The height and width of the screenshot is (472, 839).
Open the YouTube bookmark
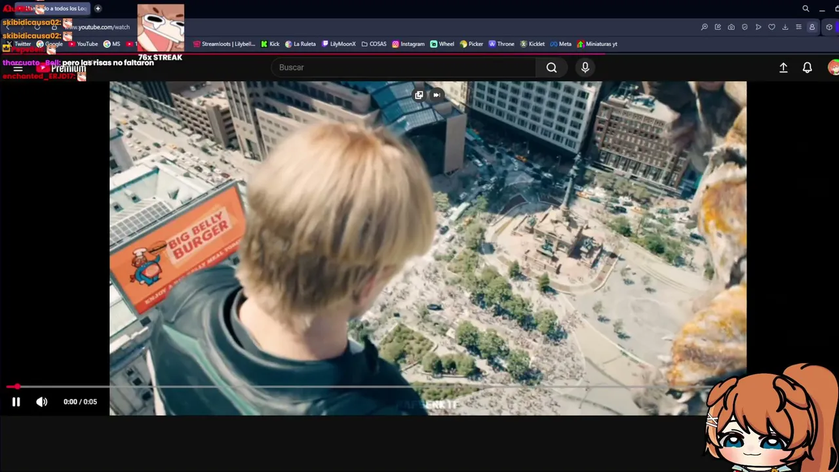pyautogui.click(x=83, y=44)
